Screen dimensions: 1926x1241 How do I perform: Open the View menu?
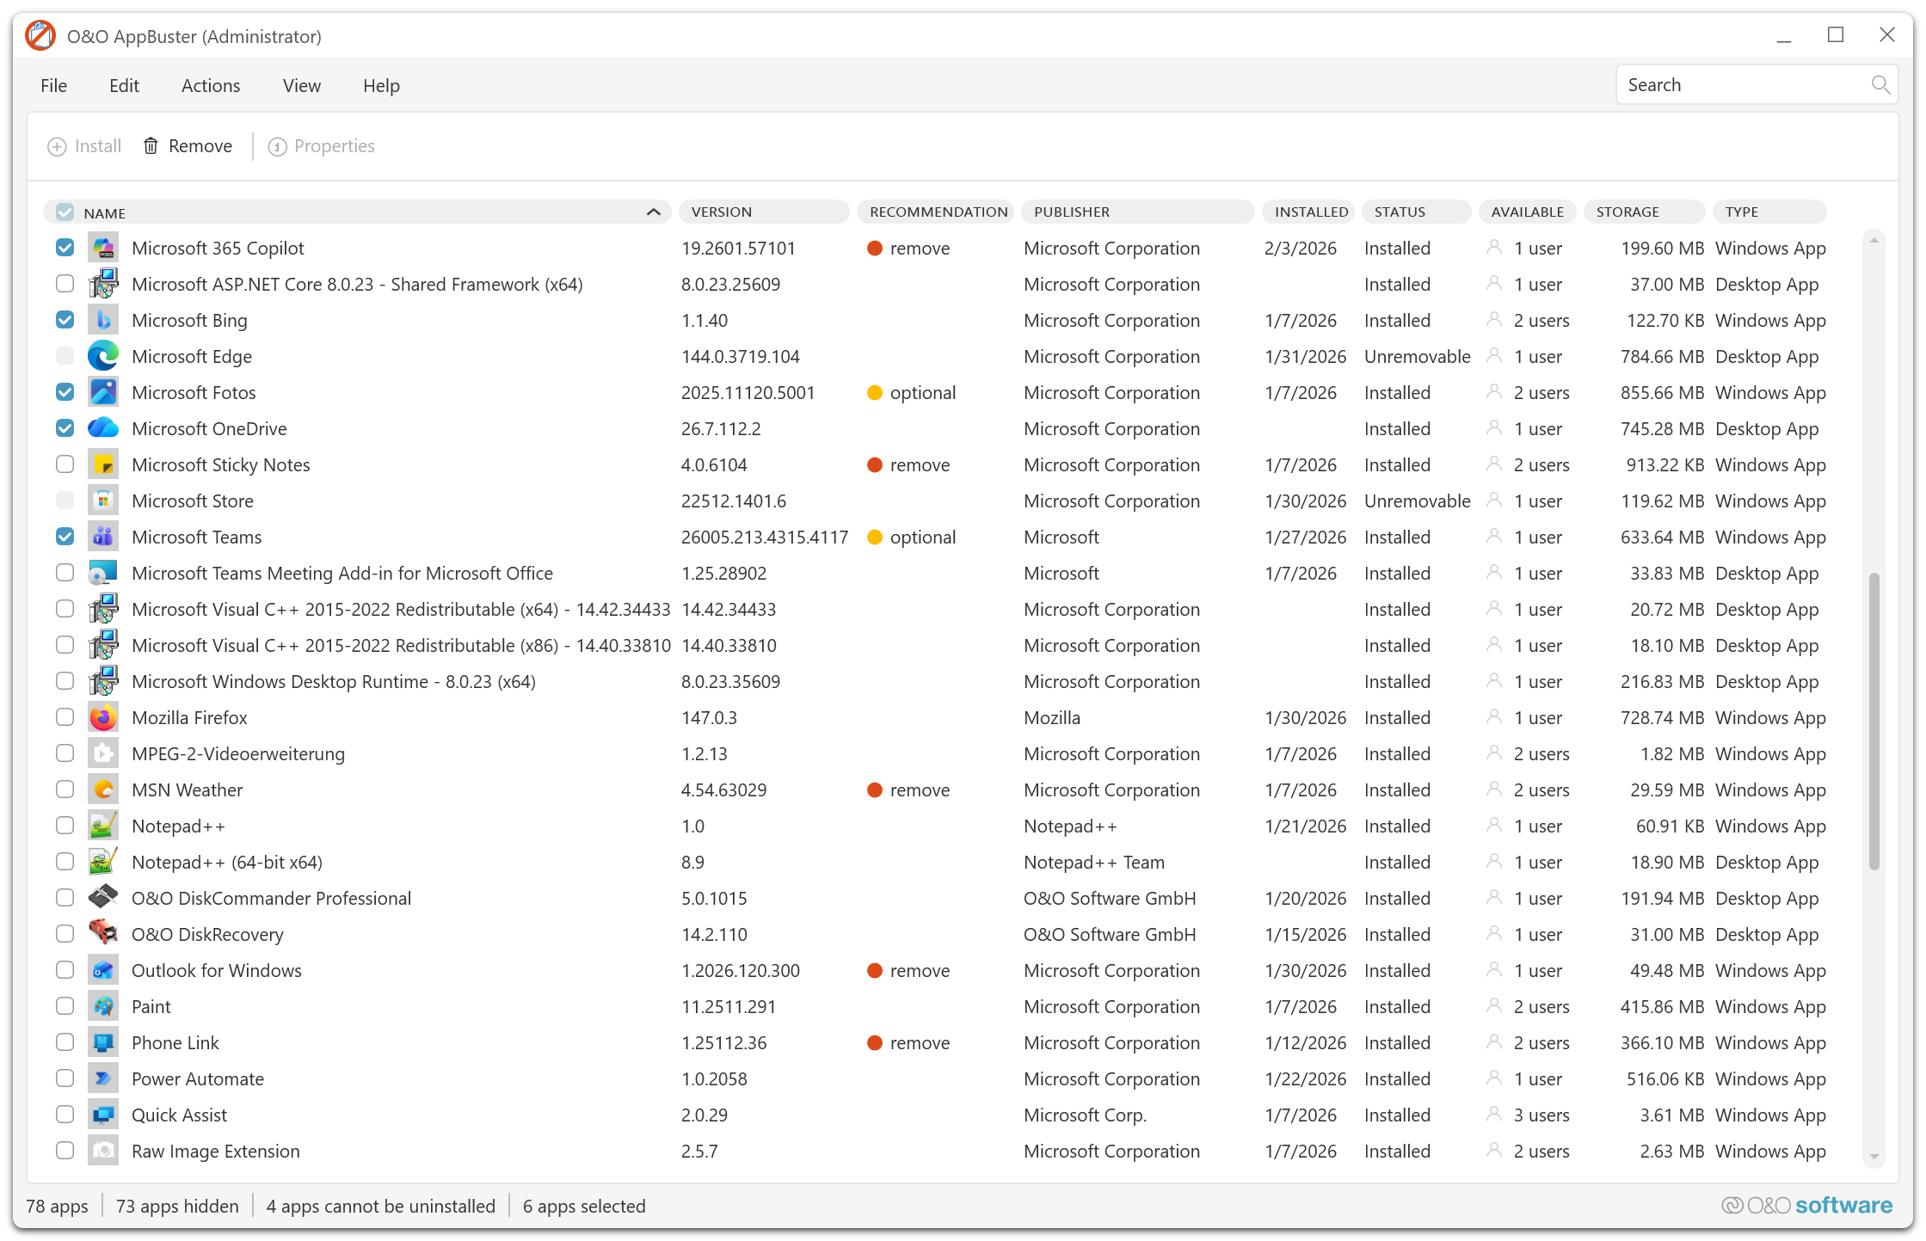coord(301,86)
